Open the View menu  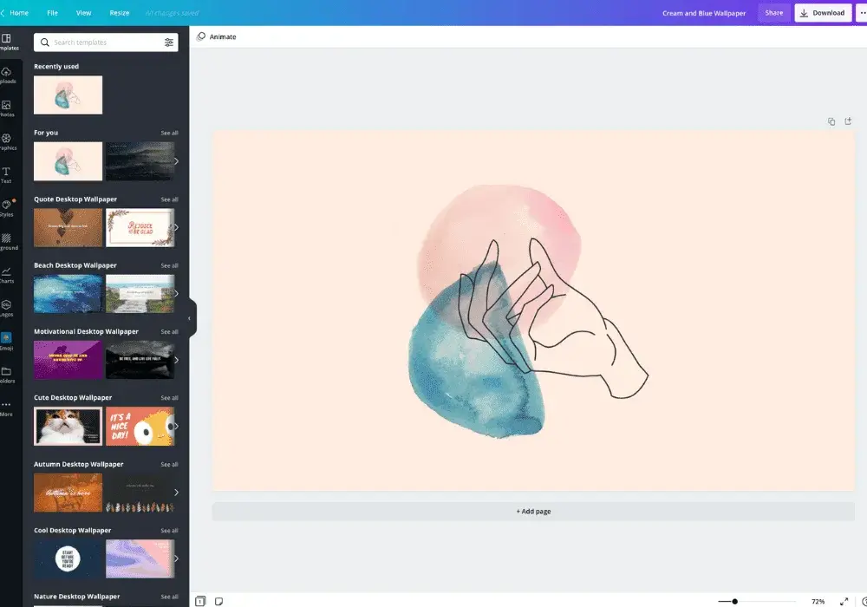pyautogui.click(x=83, y=13)
